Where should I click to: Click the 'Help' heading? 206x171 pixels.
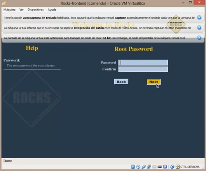pyautogui.click(x=32, y=48)
